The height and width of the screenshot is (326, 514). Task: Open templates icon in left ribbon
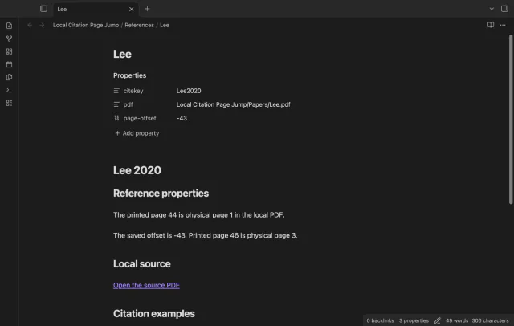click(9, 77)
